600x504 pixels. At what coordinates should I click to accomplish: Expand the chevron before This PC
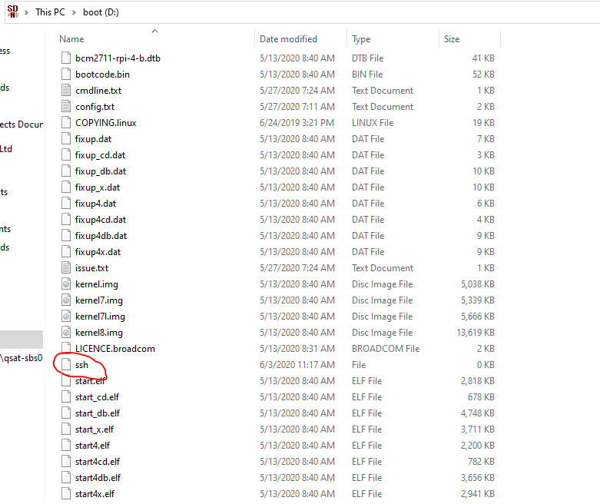(x=26, y=12)
